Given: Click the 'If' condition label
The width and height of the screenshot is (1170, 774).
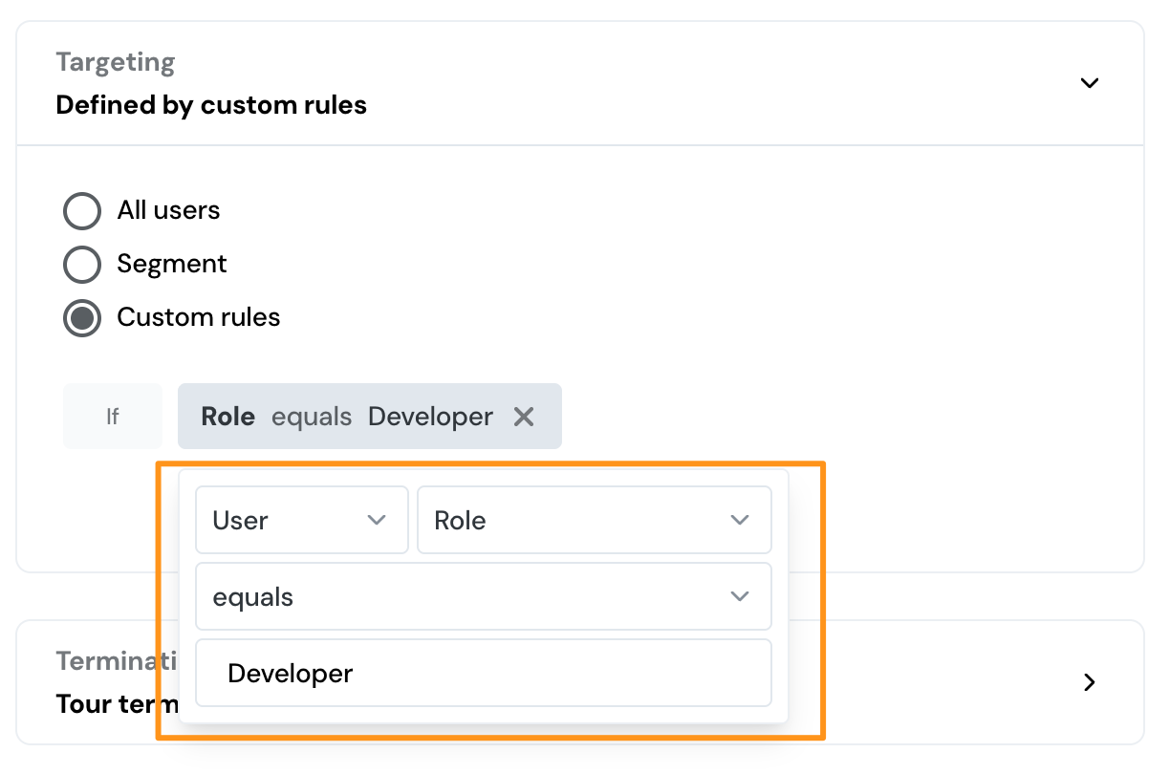Looking at the screenshot, I should (112, 416).
